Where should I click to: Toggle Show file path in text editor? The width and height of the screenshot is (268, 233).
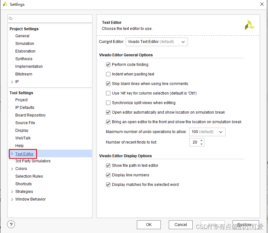(x=108, y=166)
